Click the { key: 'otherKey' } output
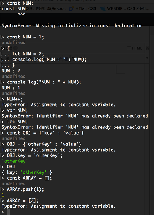 (x=27, y=172)
